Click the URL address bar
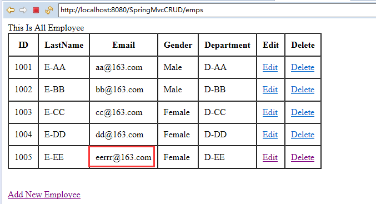376x204 pixels. pyautogui.click(x=217, y=10)
